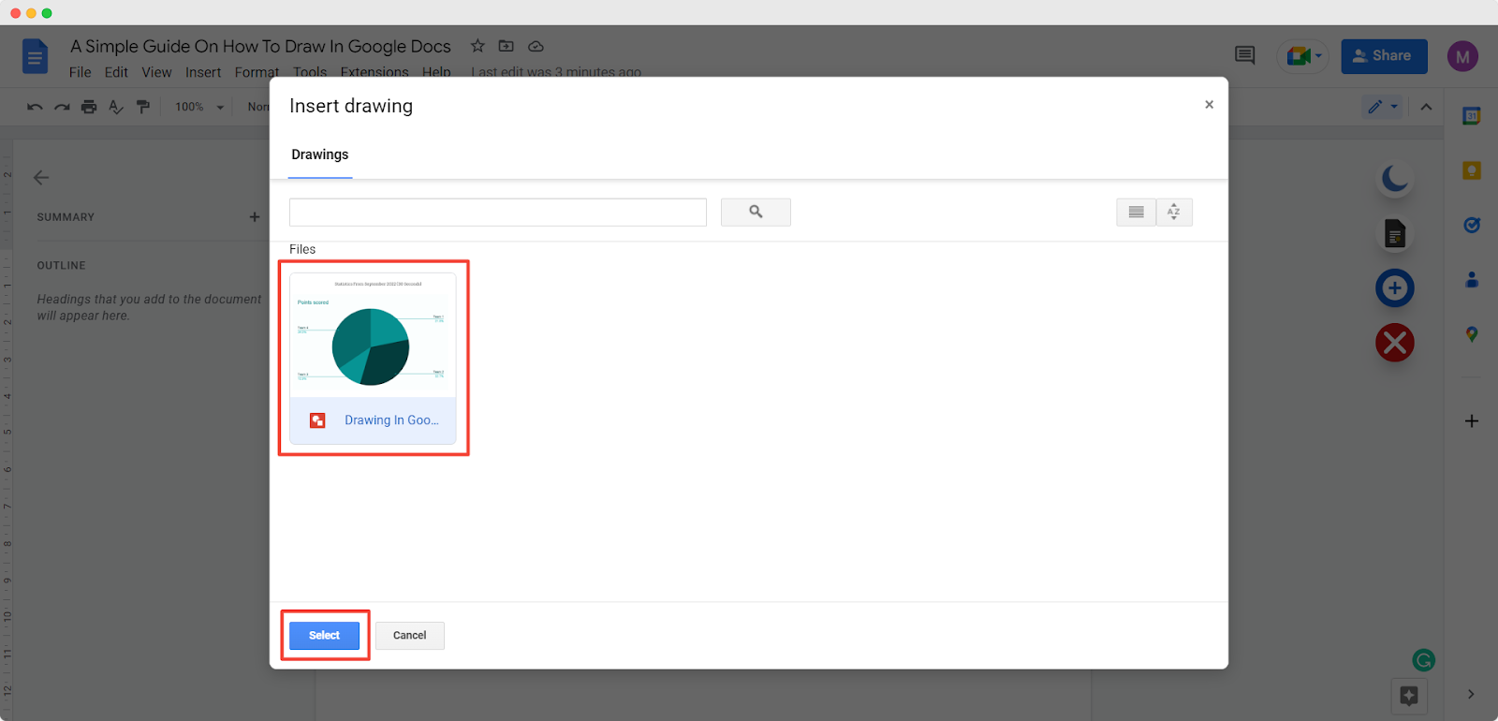The image size is (1498, 721).
Task: Add a summary with the plus icon
Action: coord(255,216)
